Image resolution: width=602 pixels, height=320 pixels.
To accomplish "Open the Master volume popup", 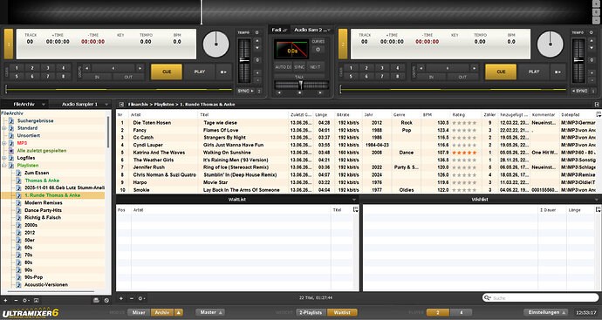I will tap(210, 312).
